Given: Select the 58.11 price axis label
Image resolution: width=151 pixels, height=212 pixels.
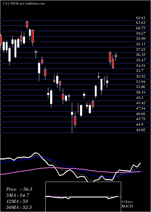Looking at the screenshot, I should [140, 44].
